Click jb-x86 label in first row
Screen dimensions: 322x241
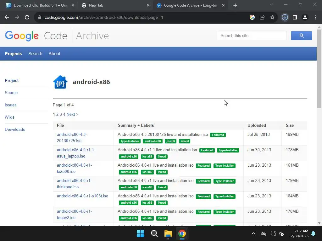tap(170, 141)
